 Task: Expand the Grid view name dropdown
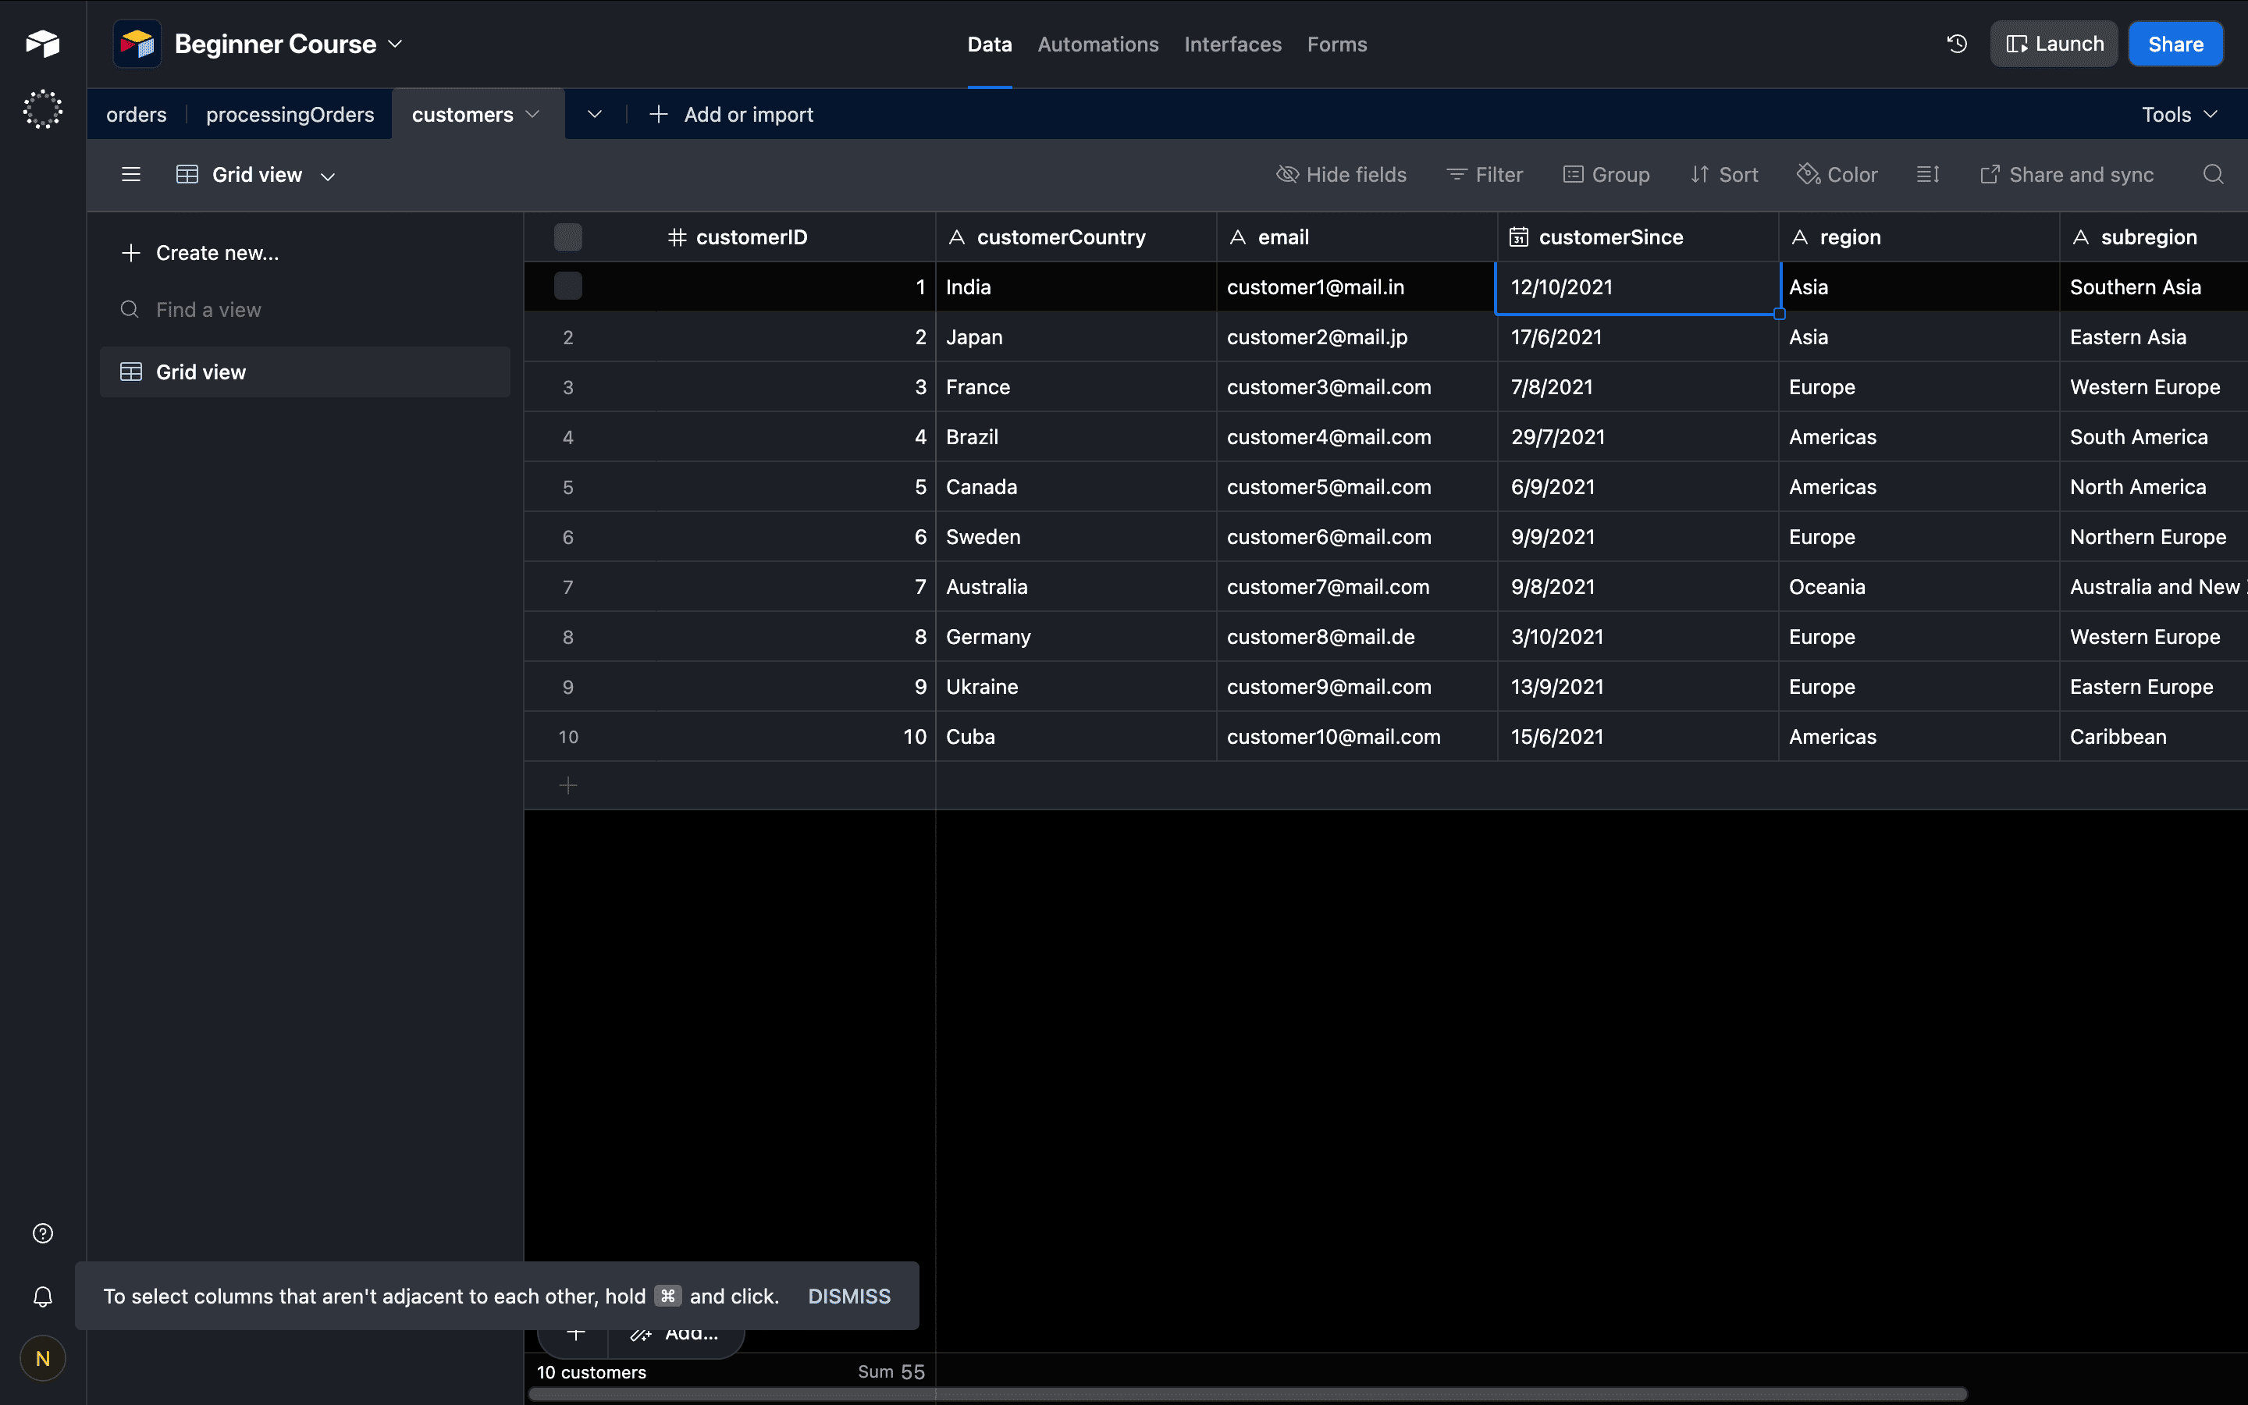pyautogui.click(x=328, y=176)
